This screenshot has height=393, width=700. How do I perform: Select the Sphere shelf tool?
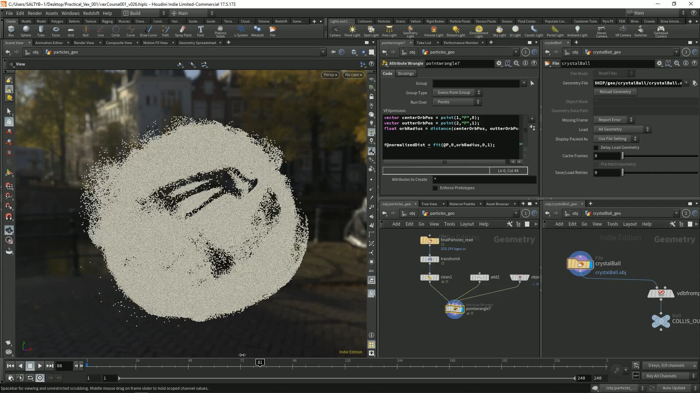point(26,29)
